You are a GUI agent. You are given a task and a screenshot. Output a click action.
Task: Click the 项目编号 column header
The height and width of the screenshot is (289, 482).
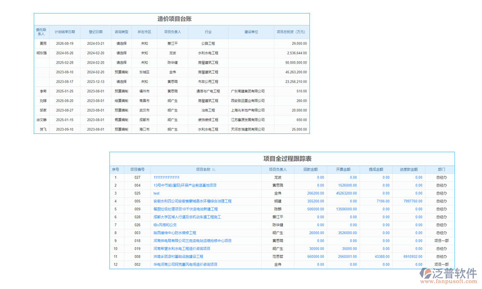coord(137,170)
